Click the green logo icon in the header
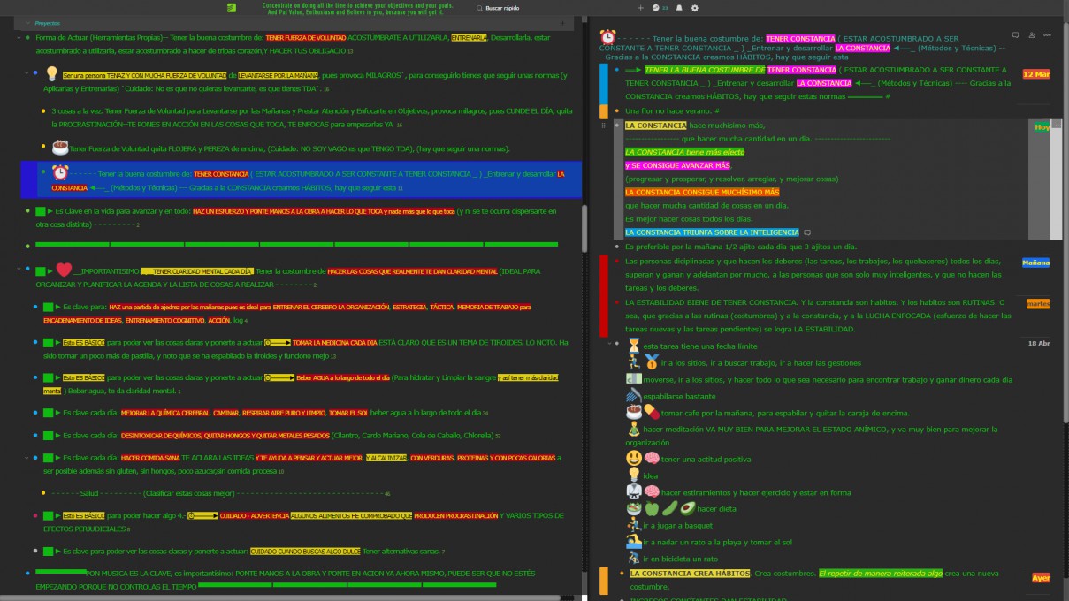The width and height of the screenshot is (1069, 601). (x=232, y=8)
